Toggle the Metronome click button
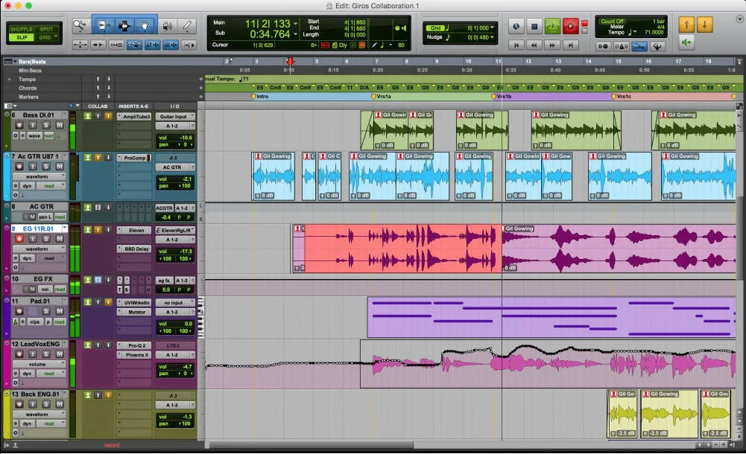The width and height of the screenshot is (746, 454). coord(621,46)
